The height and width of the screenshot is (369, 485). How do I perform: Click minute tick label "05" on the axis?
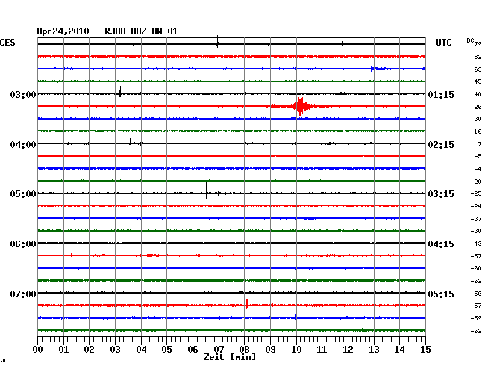(166, 350)
